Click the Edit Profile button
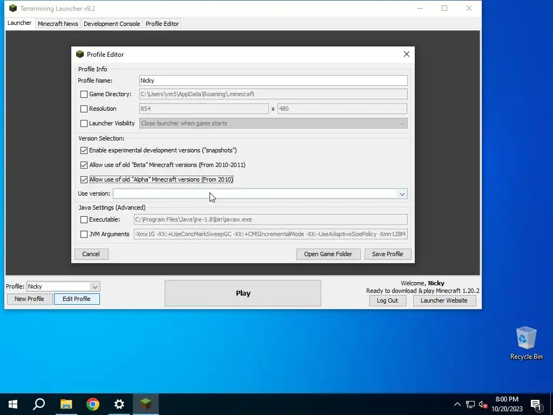This screenshot has width=553, height=415. [x=77, y=299]
